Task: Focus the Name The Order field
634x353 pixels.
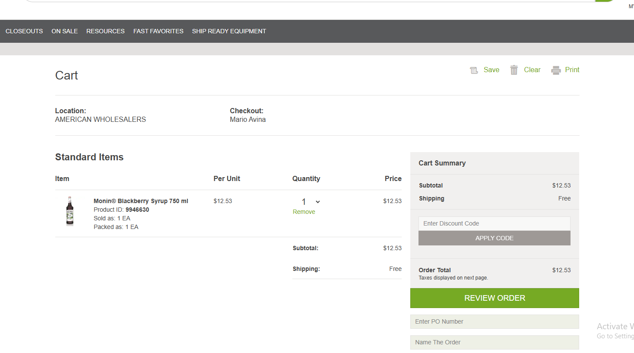Action: (495, 342)
